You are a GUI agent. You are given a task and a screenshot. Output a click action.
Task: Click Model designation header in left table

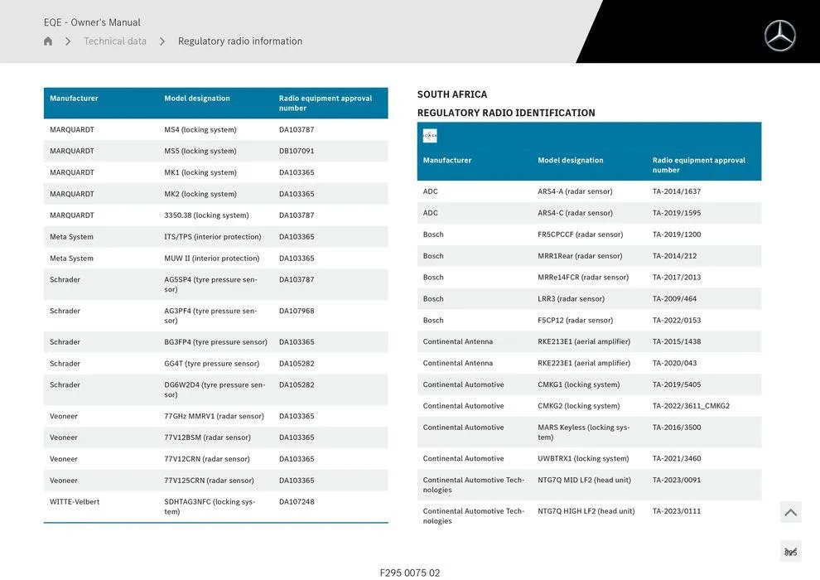point(197,99)
